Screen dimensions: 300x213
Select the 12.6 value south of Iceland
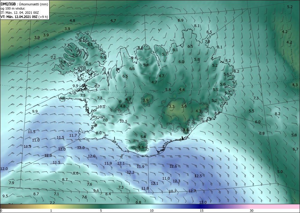coord(173,166)
